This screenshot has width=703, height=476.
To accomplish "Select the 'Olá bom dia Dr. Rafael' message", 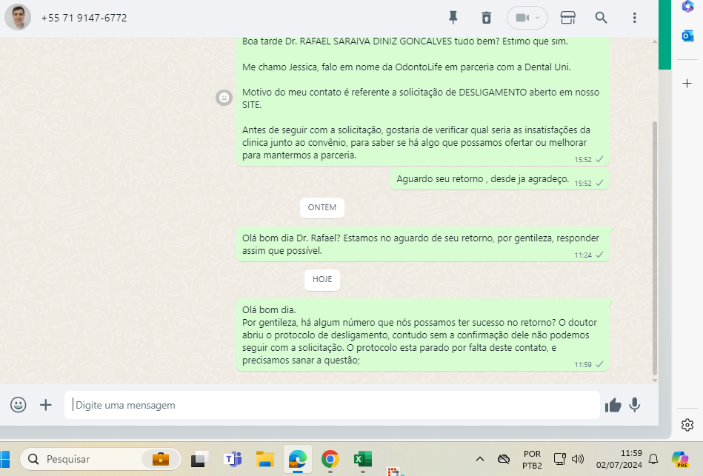I will point(422,245).
